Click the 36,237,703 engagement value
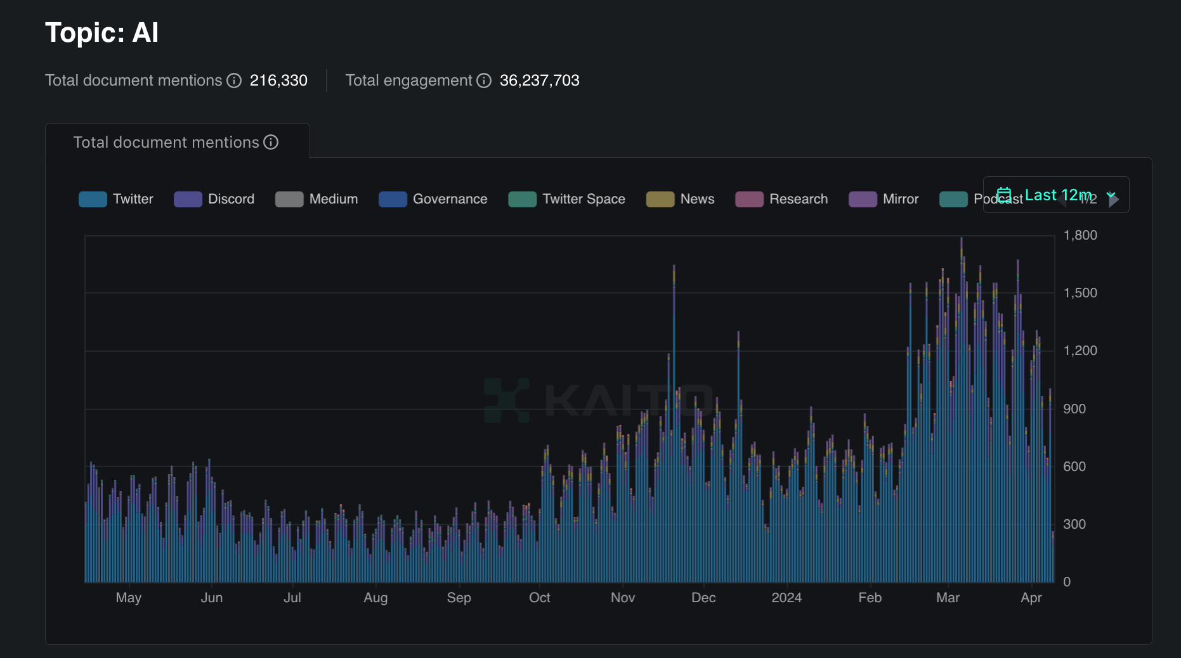The width and height of the screenshot is (1181, 658). [x=540, y=81]
